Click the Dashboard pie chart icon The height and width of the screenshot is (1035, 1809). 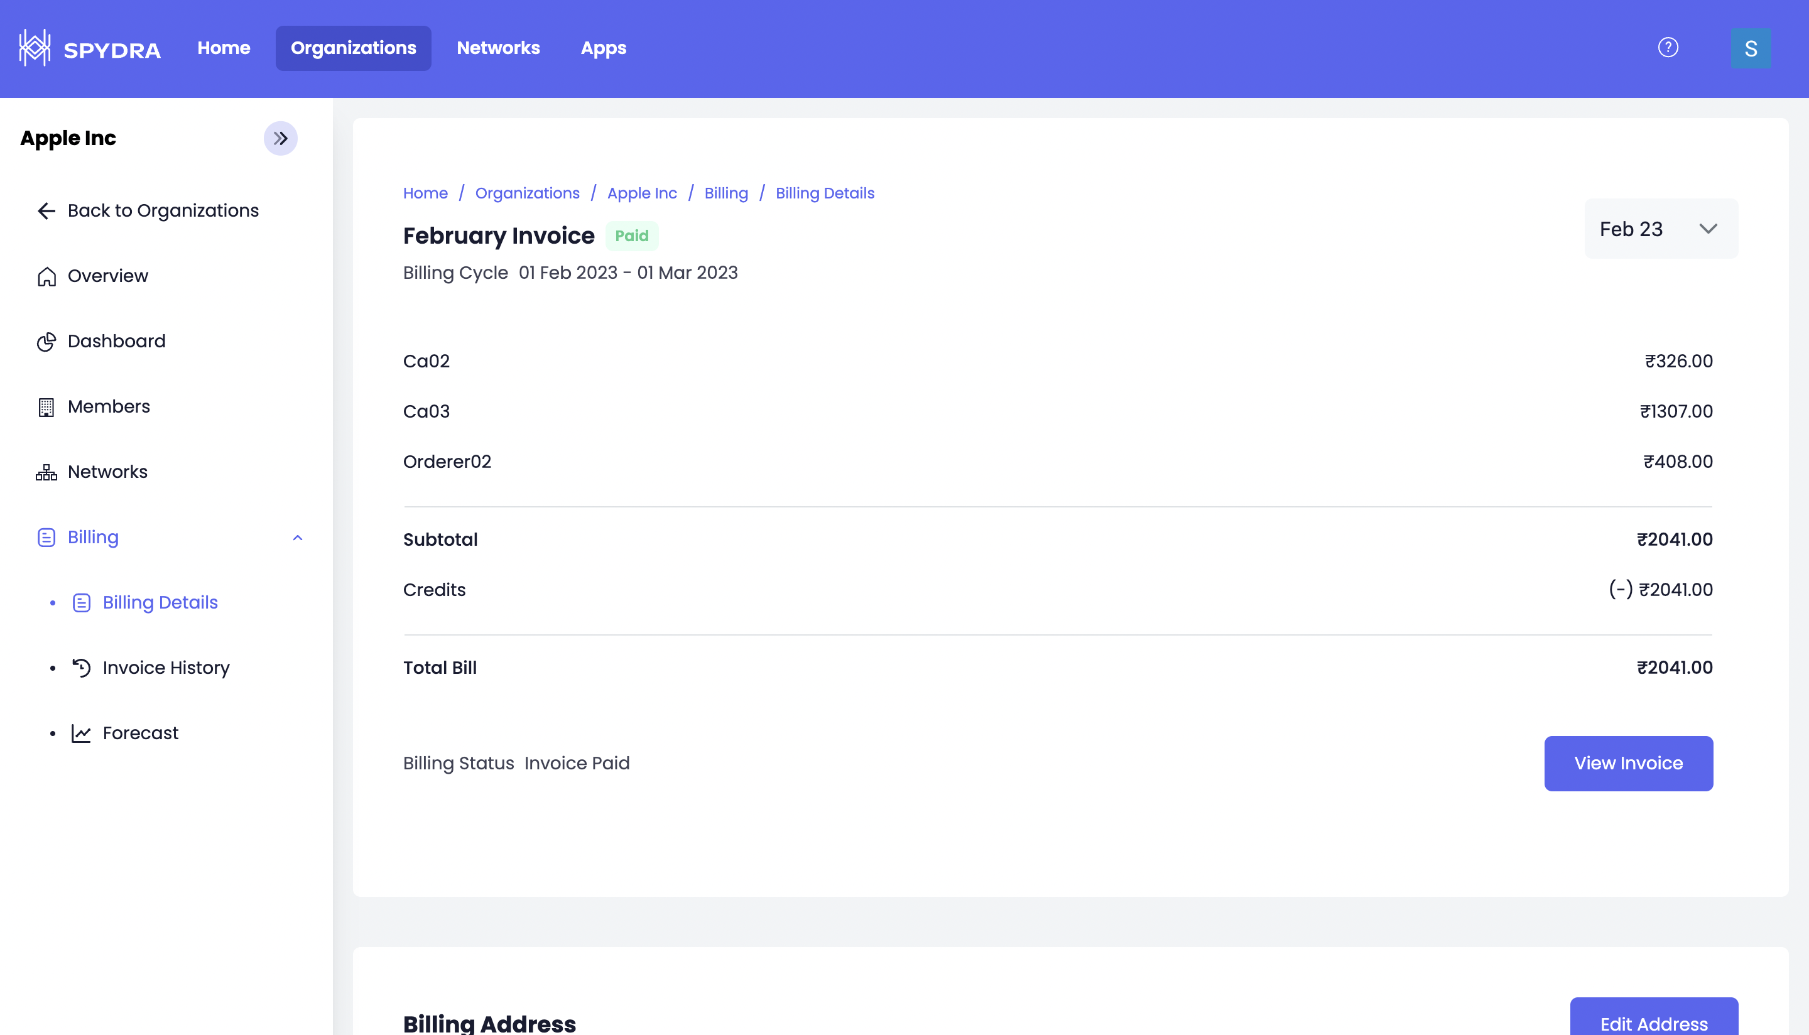click(46, 342)
